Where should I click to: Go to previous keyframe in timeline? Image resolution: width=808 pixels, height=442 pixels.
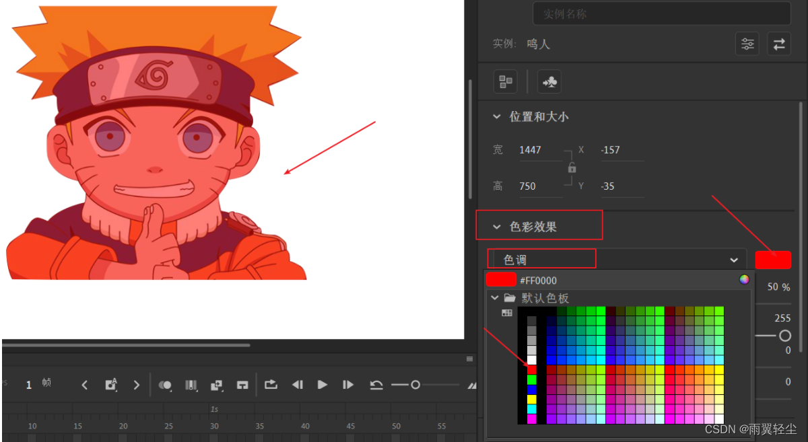coord(84,385)
